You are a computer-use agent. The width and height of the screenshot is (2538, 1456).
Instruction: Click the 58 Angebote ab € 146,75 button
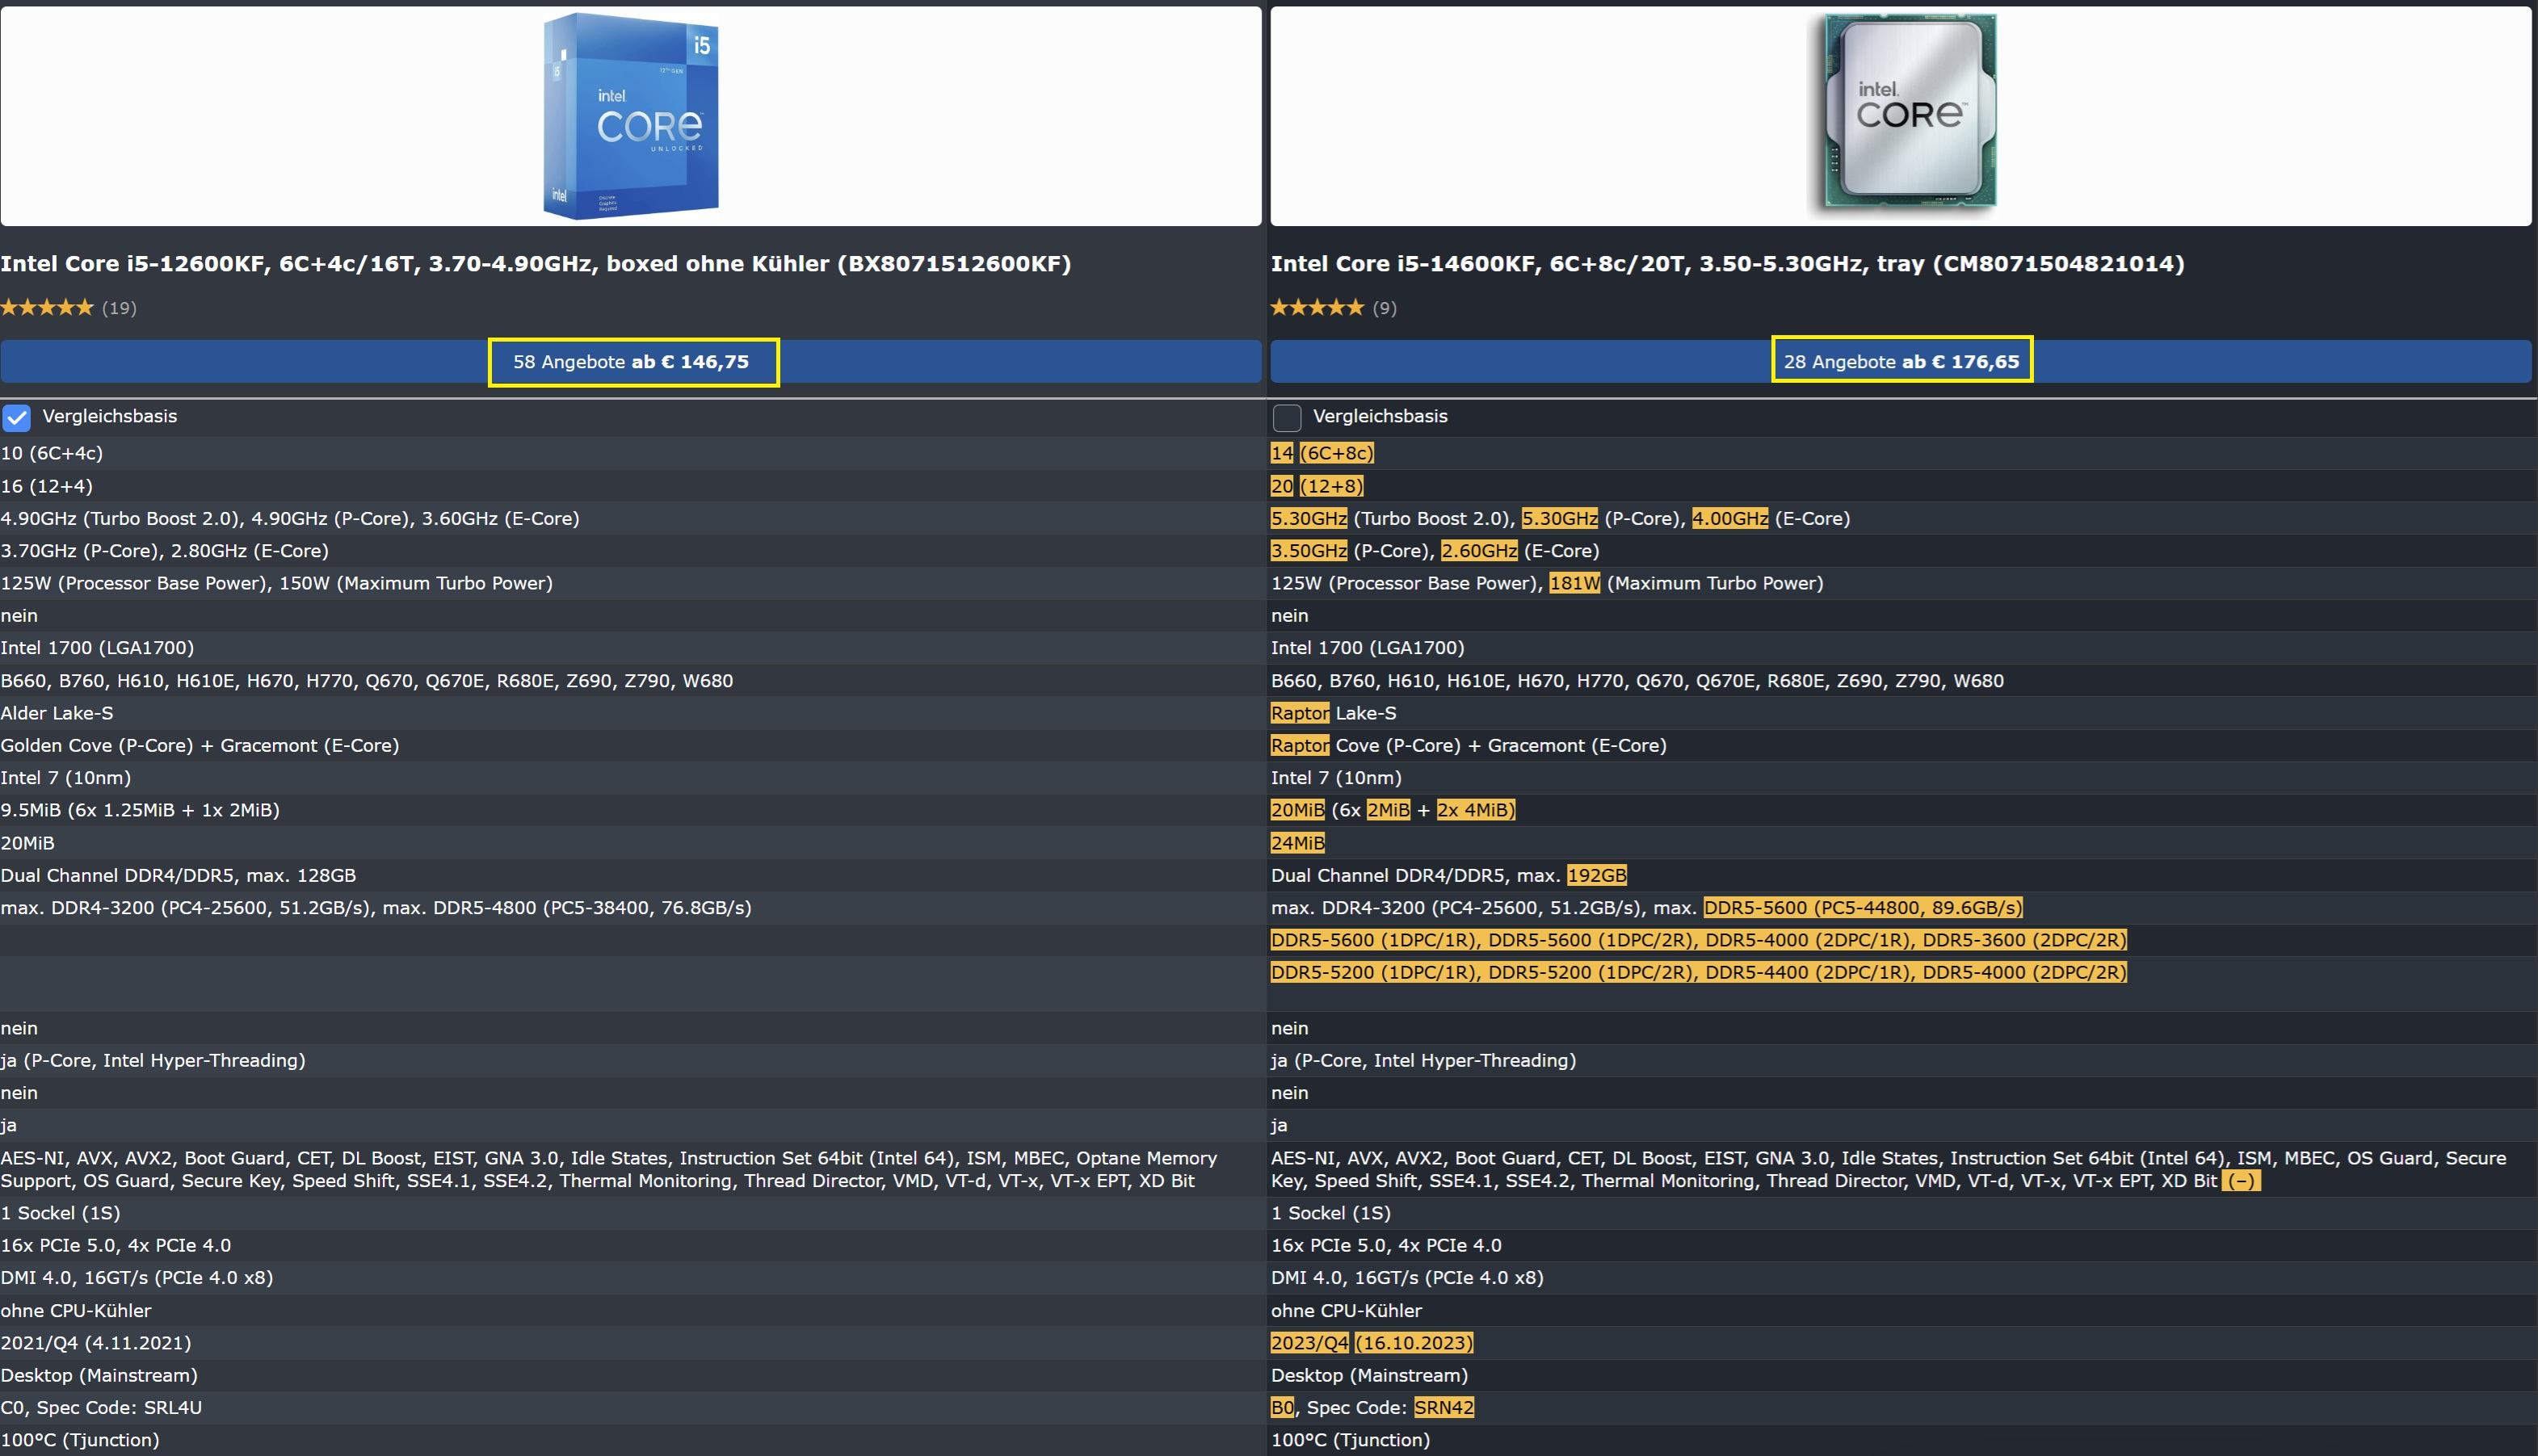click(631, 362)
